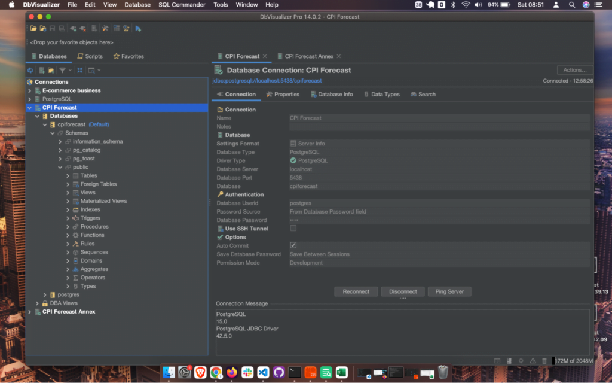
Task: Expand the Tables node under public
Action: point(68,176)
